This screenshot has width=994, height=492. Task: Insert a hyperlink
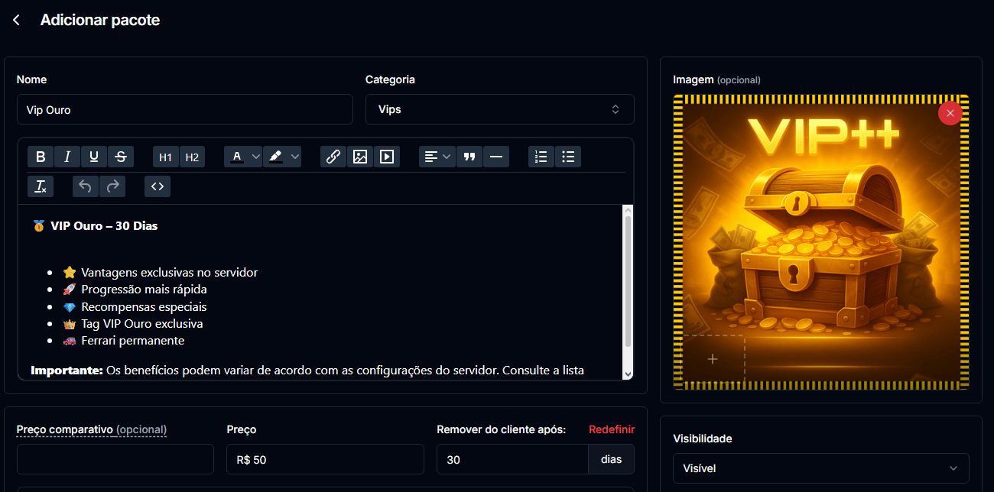click(333, 157)
